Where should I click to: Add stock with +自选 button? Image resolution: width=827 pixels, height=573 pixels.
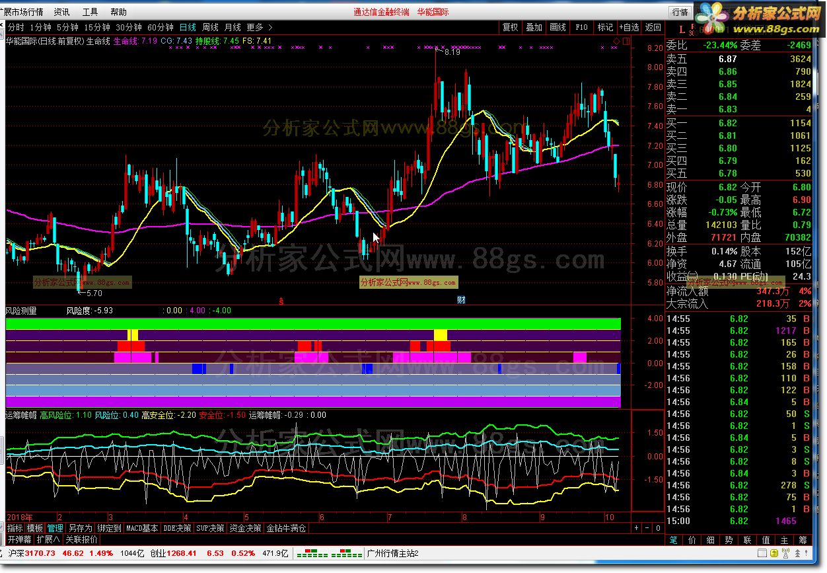pos(629,27)
